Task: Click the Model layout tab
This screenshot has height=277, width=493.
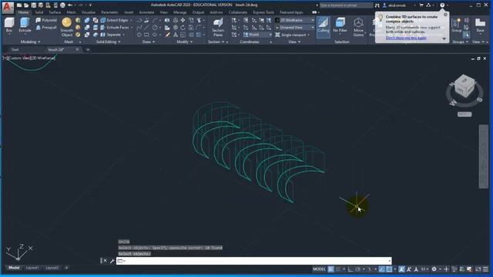Action: coord(14,268)
